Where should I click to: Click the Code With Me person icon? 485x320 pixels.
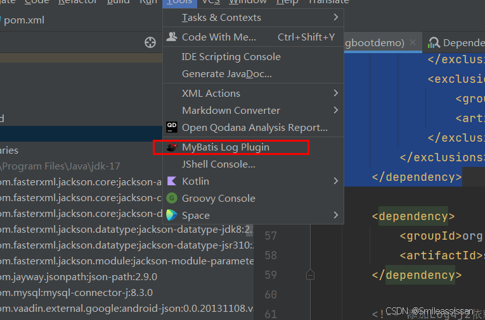tap(172, 37)
